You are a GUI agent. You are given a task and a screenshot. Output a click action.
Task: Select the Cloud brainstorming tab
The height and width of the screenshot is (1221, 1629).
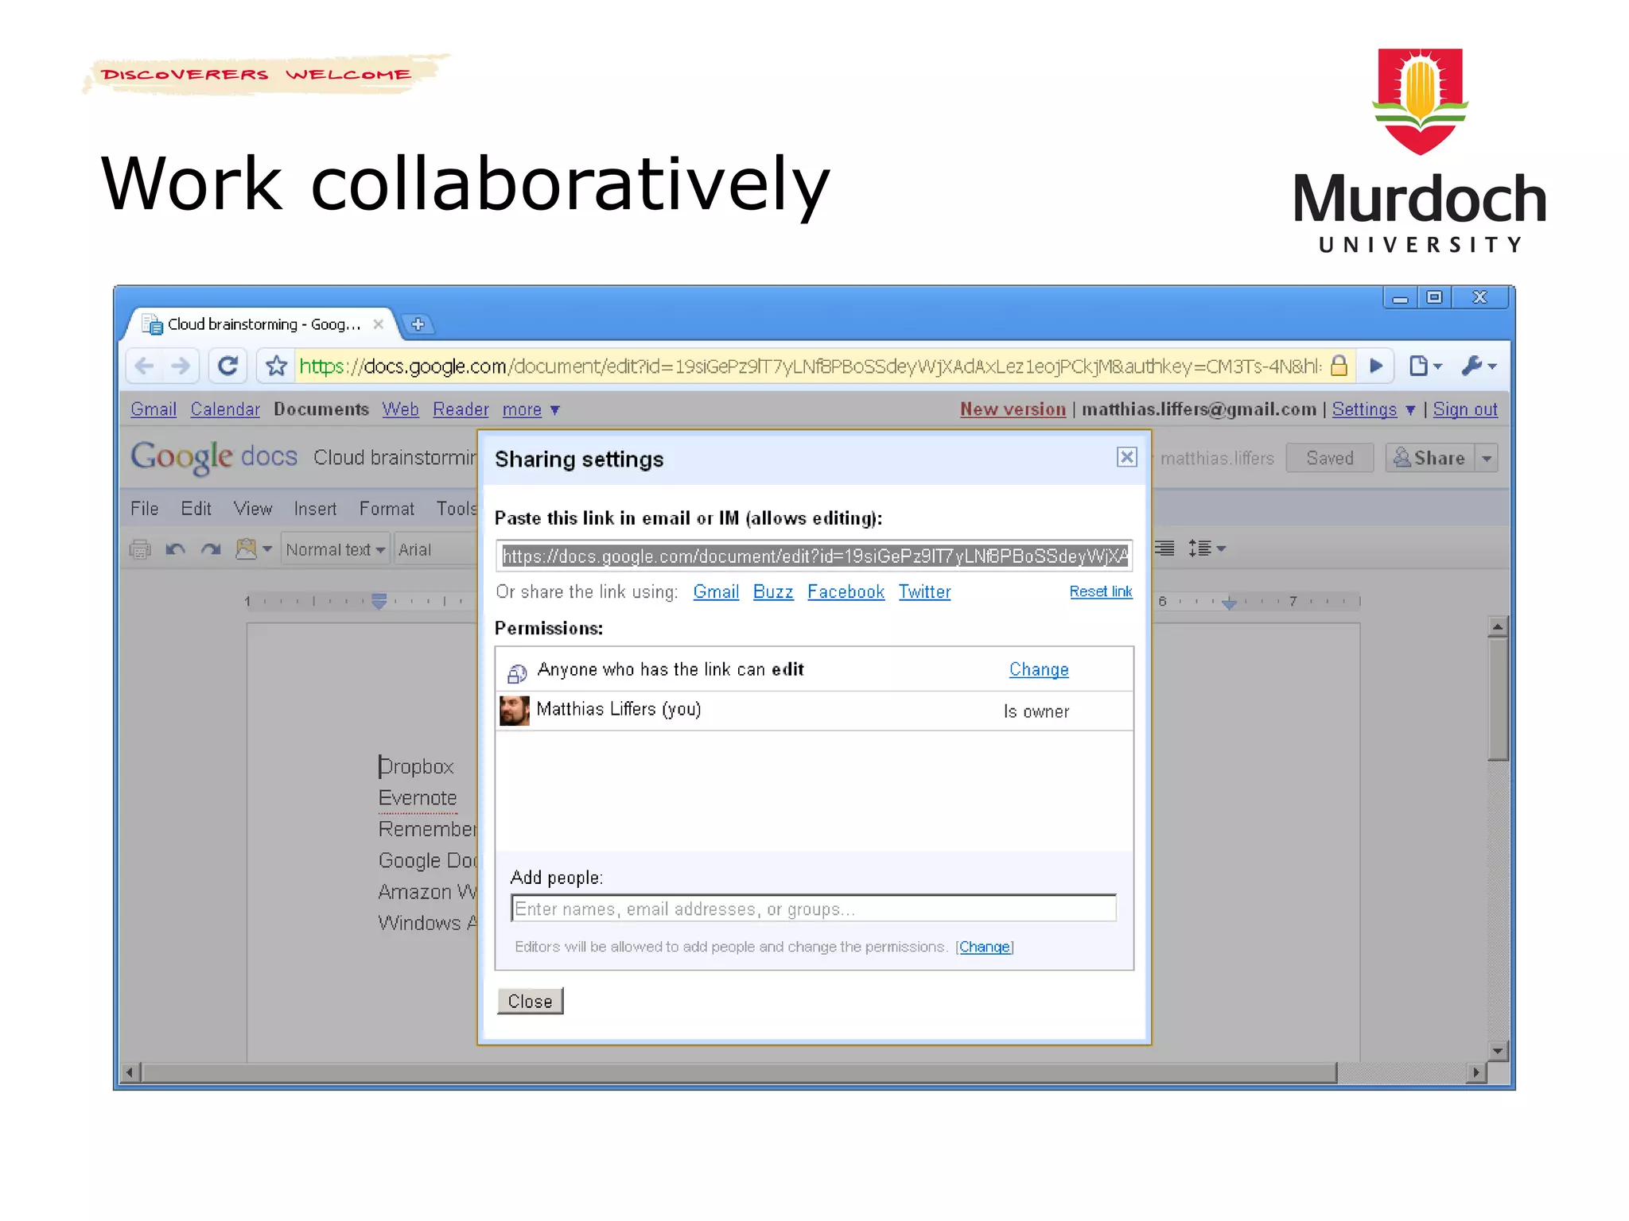262,324
